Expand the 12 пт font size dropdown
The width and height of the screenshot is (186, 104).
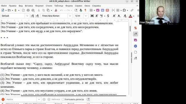(86, 16)
